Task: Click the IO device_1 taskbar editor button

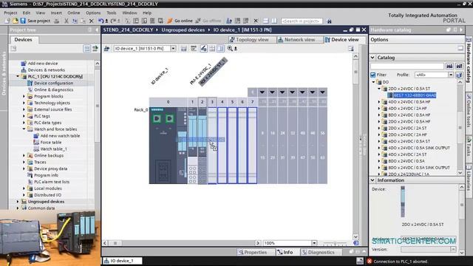Action: tap(122, 261)
